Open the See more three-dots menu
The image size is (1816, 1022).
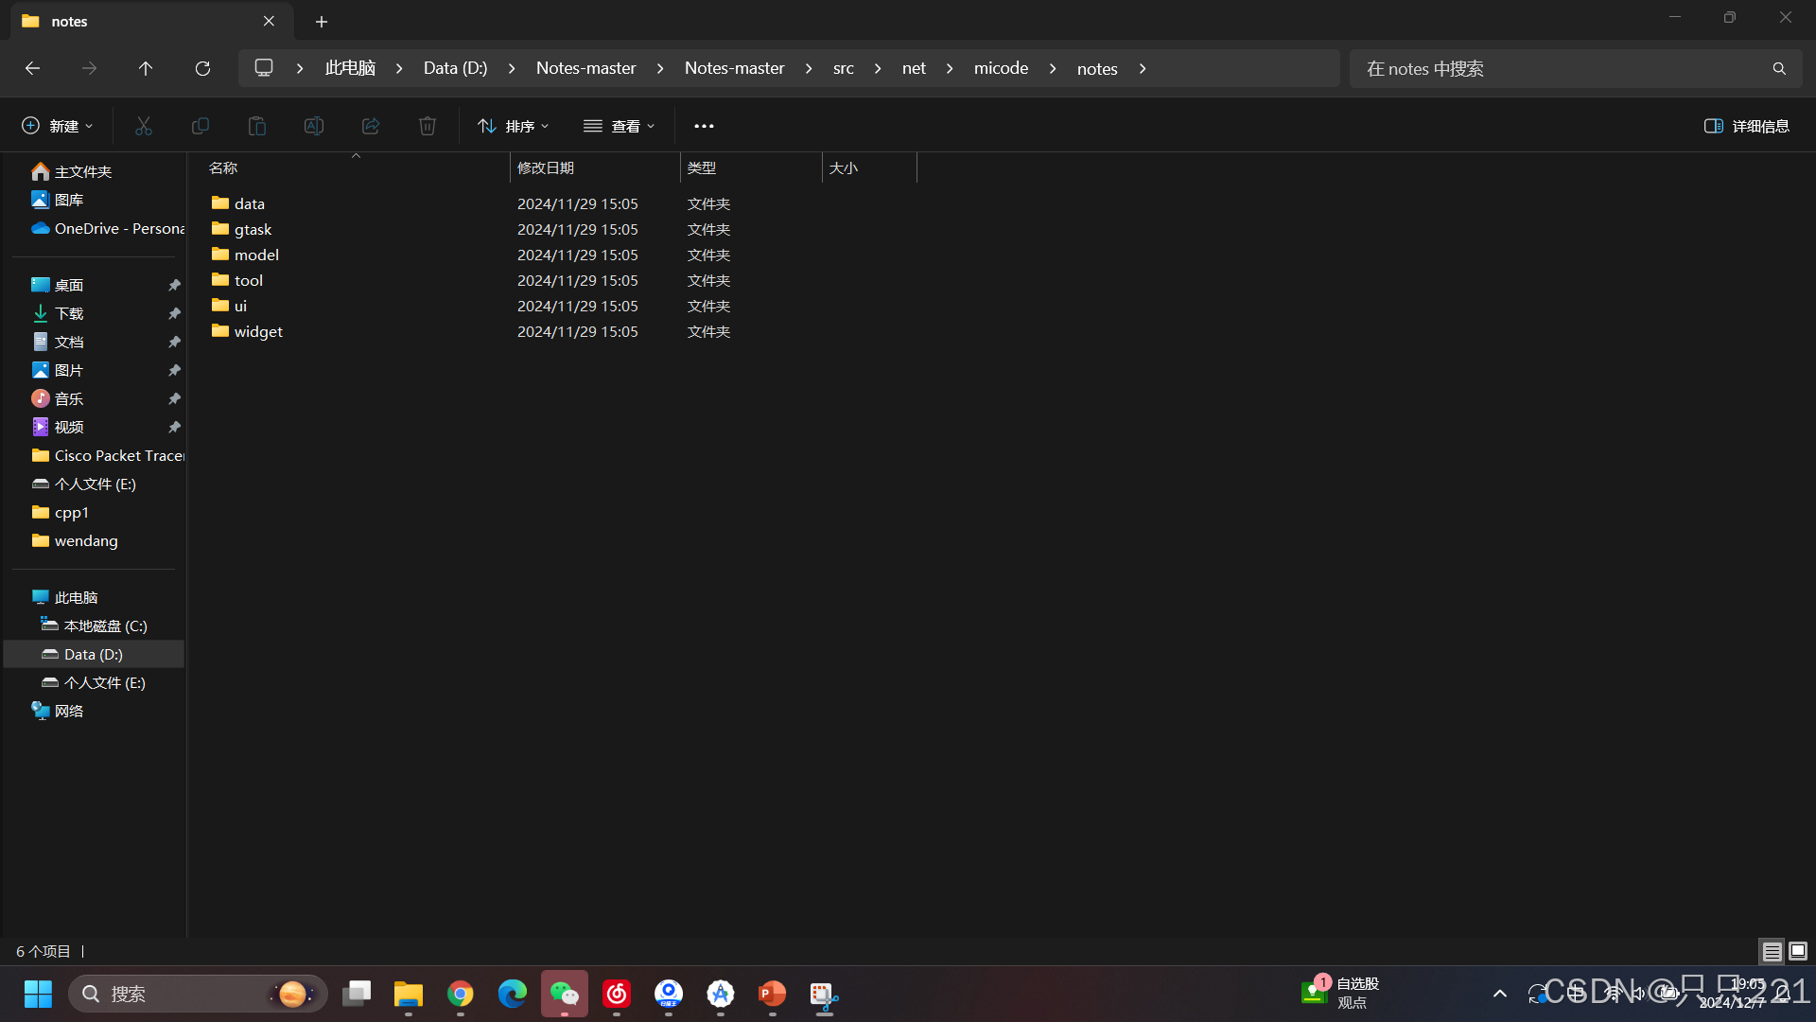pyautogui.click(x=704, y=126)
